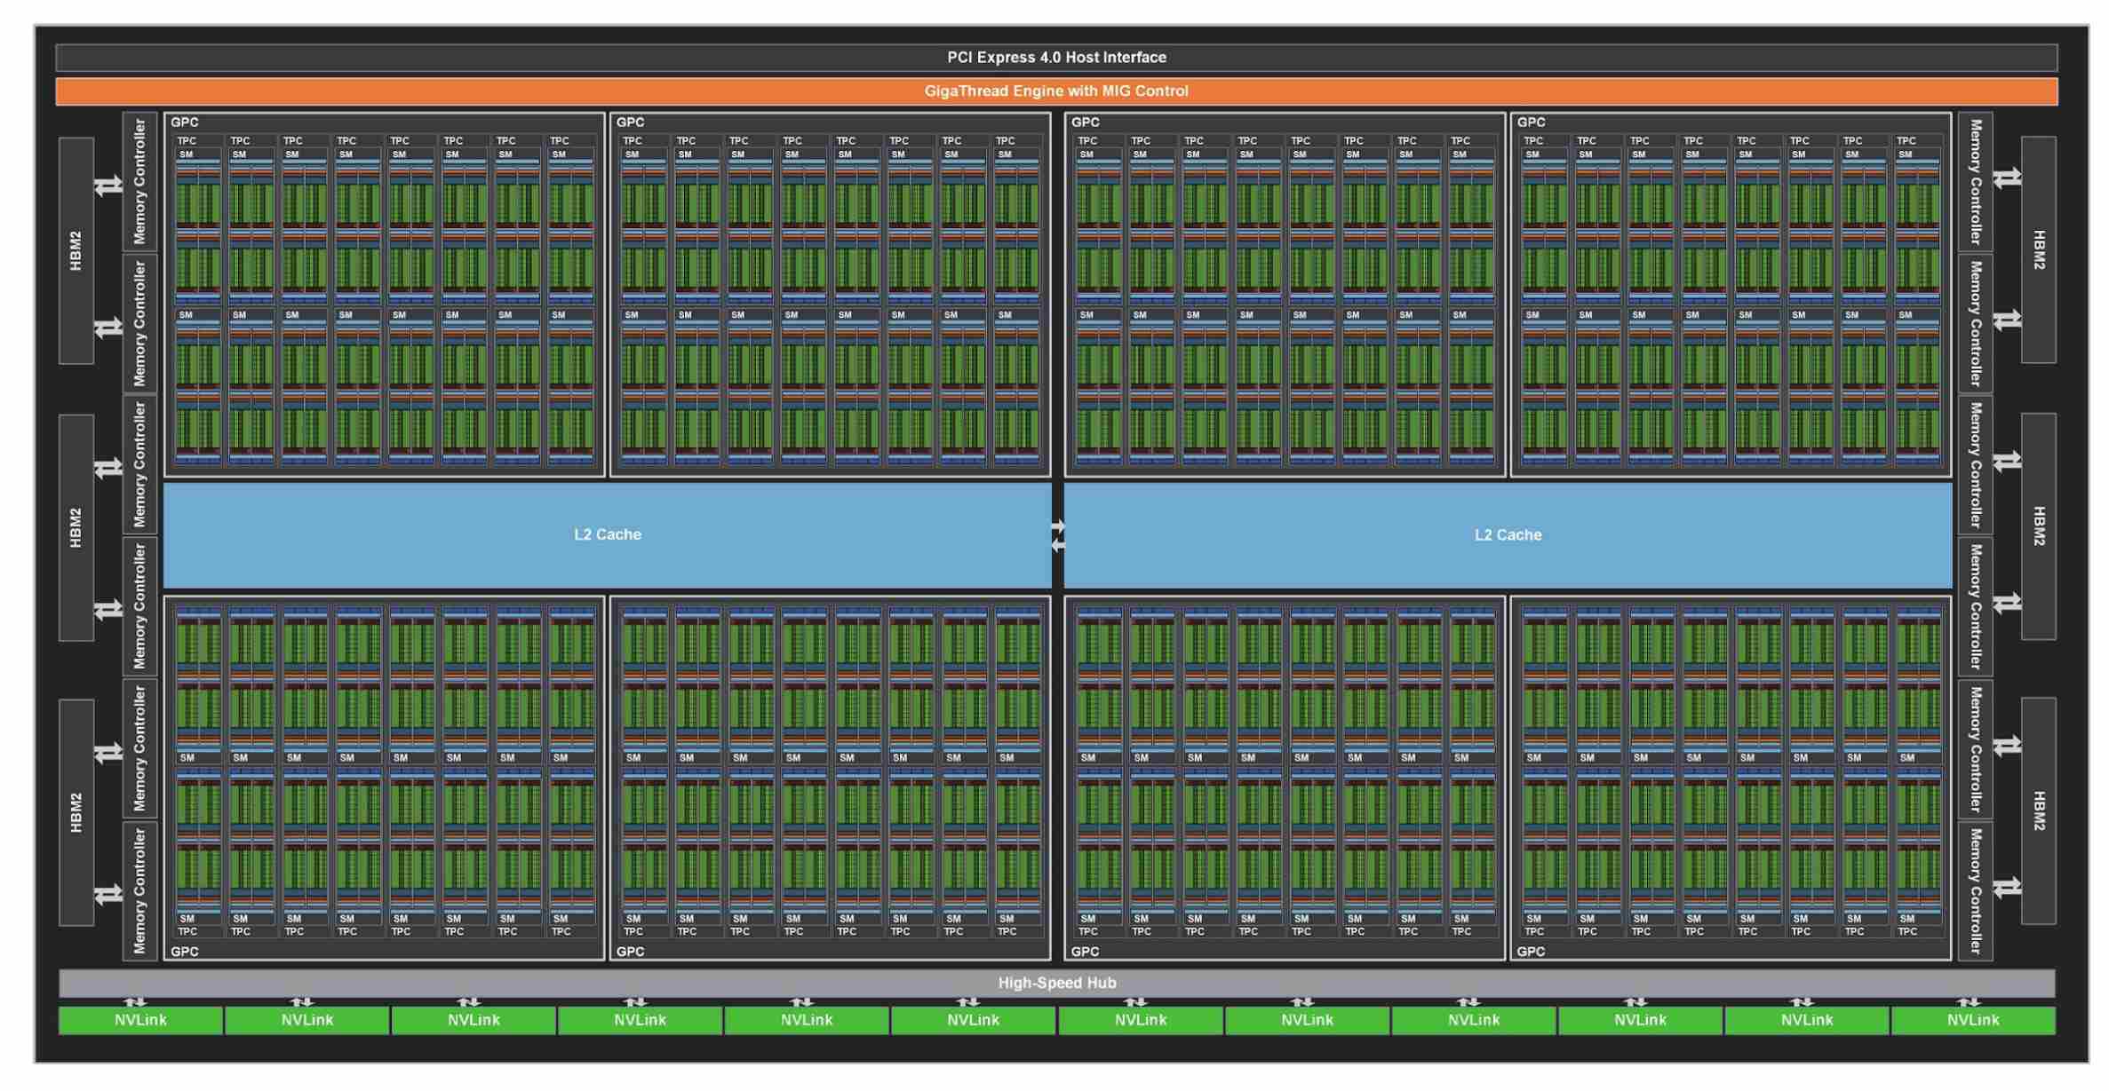
Task: Click the left L2 Cache block
Action: 607,534
